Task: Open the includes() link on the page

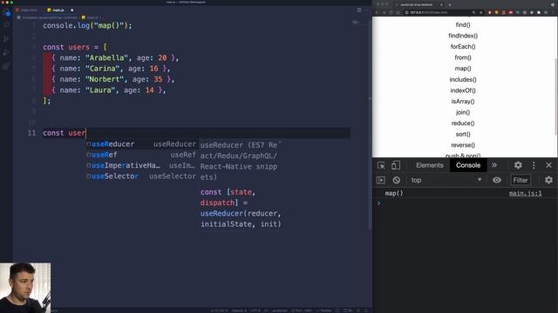Action: coord(463,79)
